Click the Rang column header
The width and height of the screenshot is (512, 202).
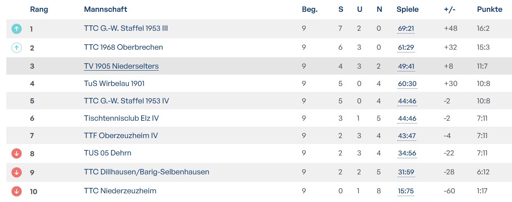(39, 9)
